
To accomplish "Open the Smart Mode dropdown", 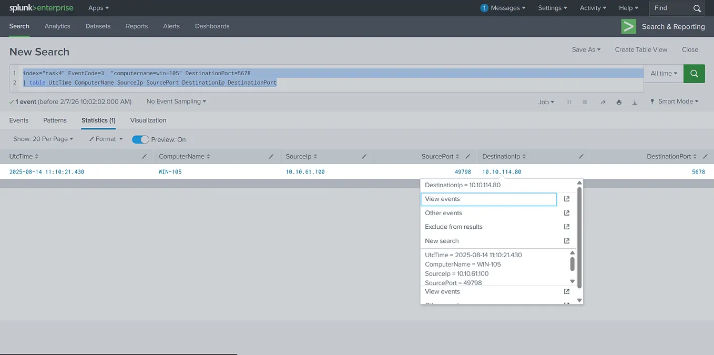I will click(675, 102).
